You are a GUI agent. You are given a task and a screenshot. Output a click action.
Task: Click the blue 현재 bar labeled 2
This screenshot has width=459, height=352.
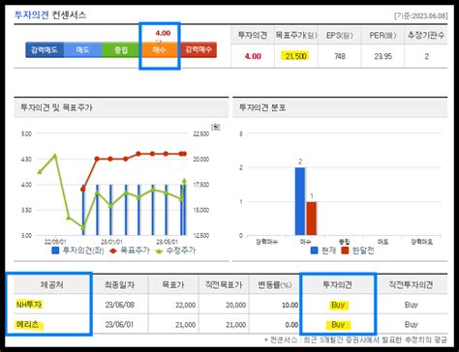pos(300,201)
